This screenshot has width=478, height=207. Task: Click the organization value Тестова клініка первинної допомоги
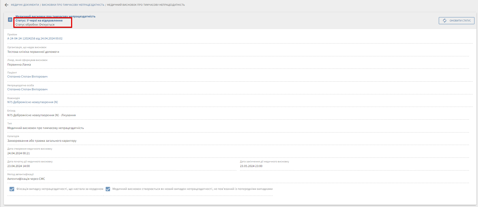point(33,52)
